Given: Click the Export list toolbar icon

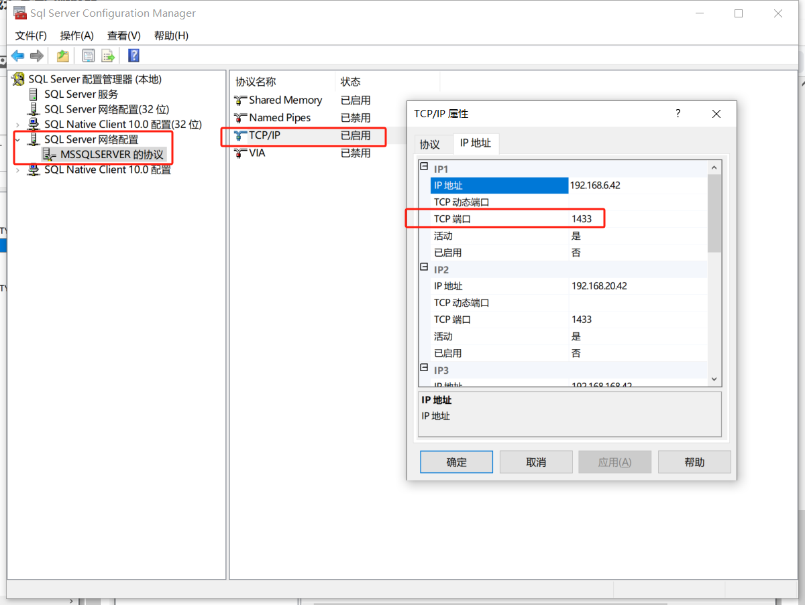Looking at the screenshot, I should [108, 56].
